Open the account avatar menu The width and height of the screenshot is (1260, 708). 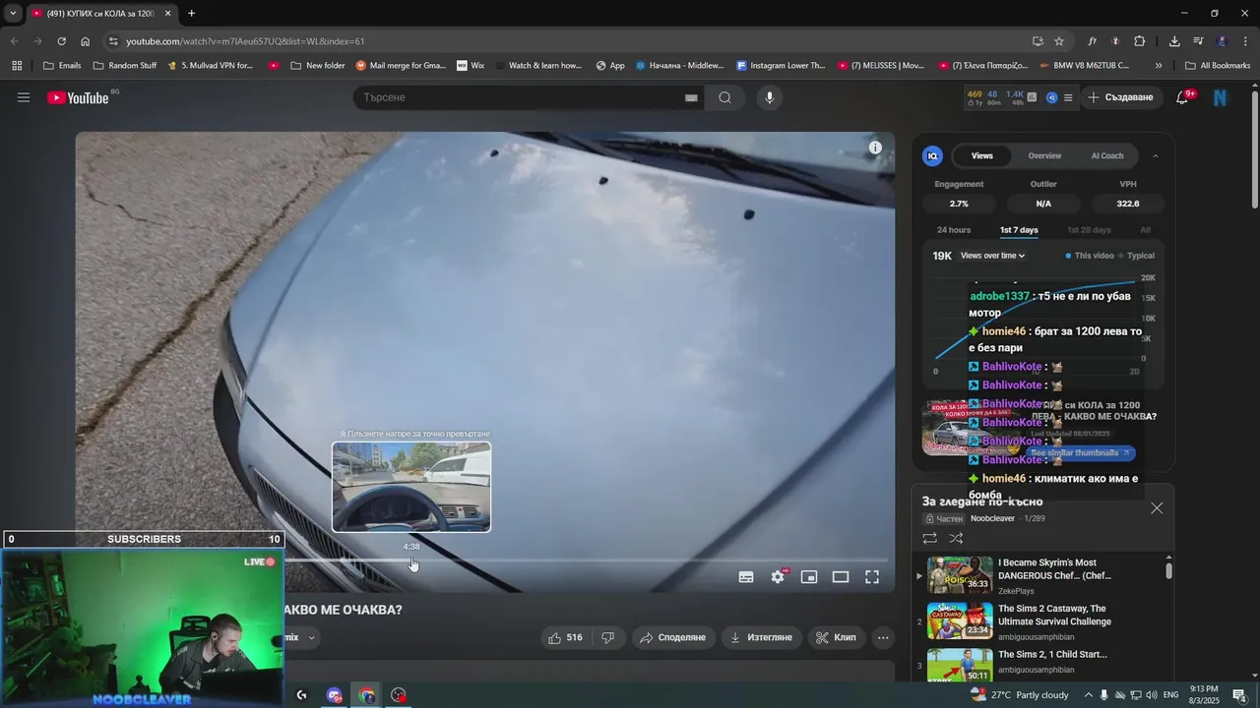[1220, 97]
